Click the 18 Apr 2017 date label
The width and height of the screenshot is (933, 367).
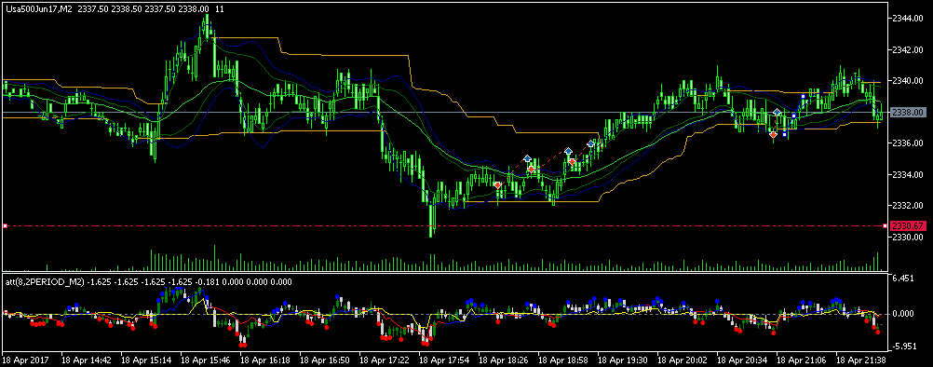click(x=26, y=360)
